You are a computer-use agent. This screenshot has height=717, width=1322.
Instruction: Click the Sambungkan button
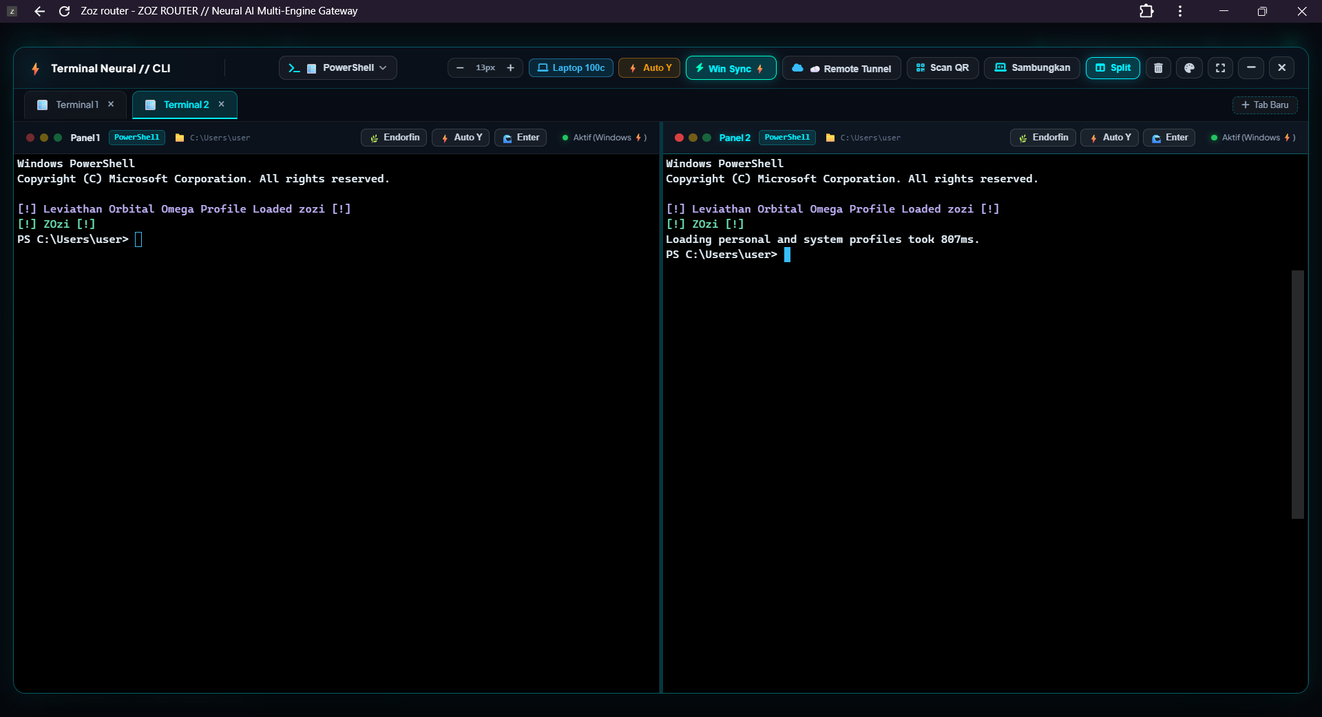1032,68
